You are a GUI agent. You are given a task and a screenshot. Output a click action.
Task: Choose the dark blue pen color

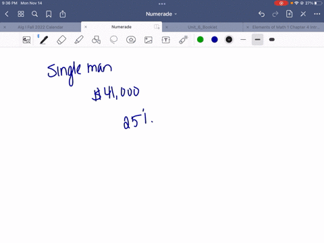[x=215, y=40]
